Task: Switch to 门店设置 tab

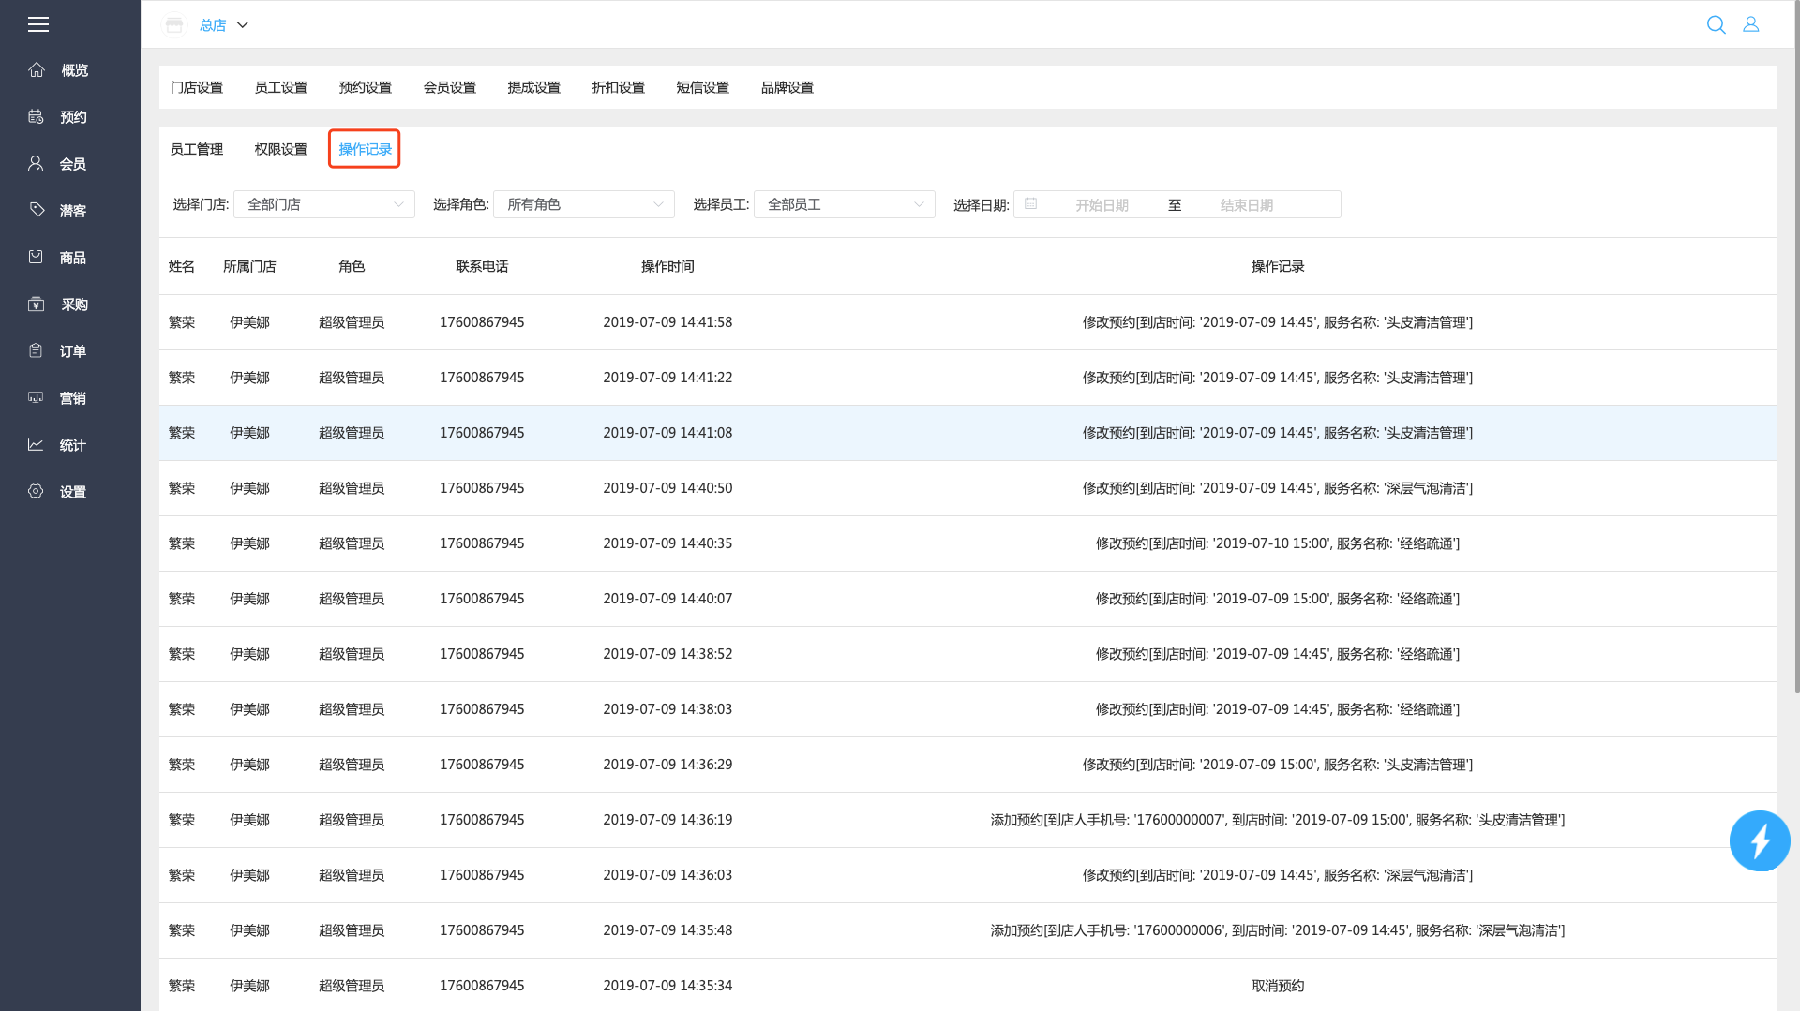Action: [197, 87]
